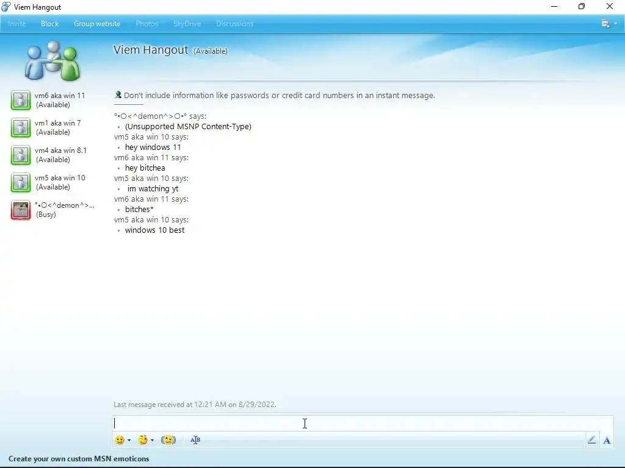This screenshot has width=625, height=468.
Task: Open SkyDrive from the toolbar
Action: click(x=187, y=24)
